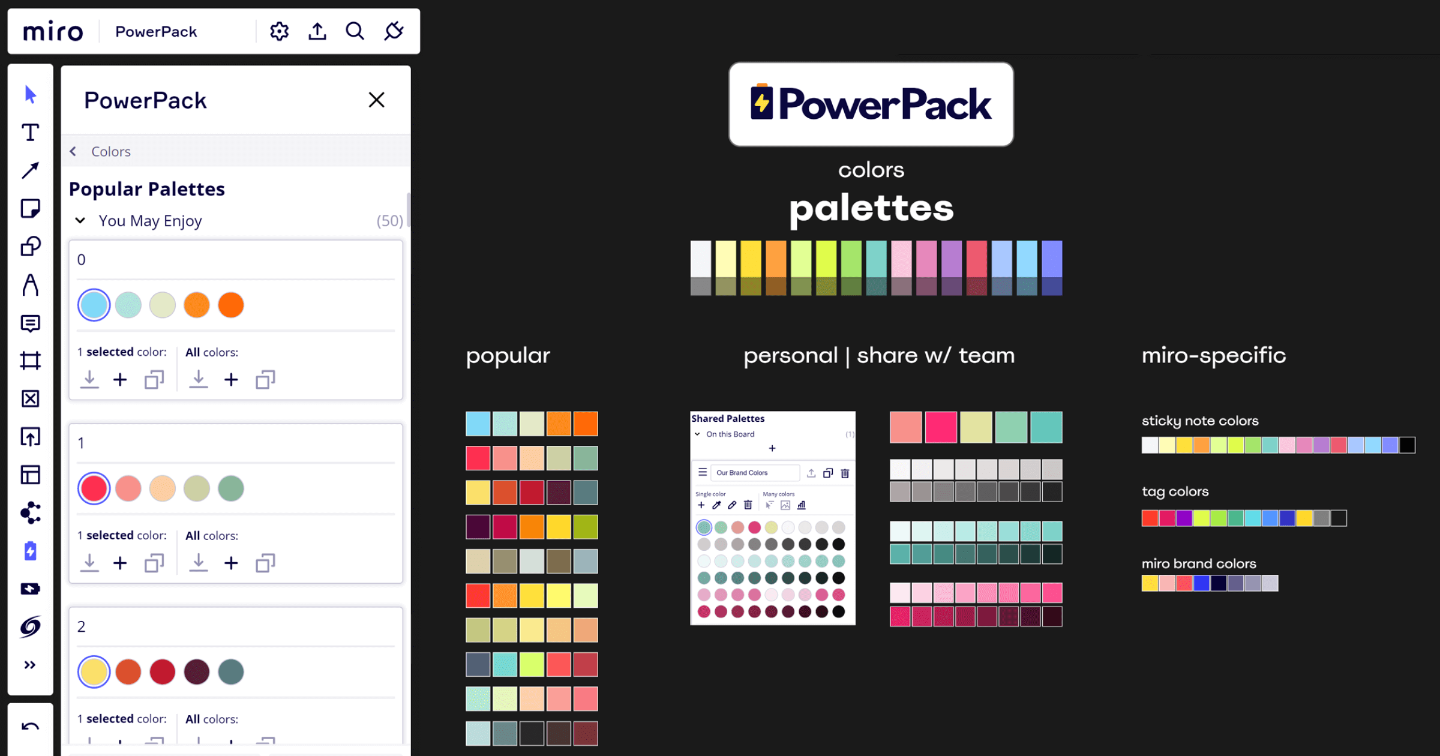Choose the frame tool

(x=30, y=361)
